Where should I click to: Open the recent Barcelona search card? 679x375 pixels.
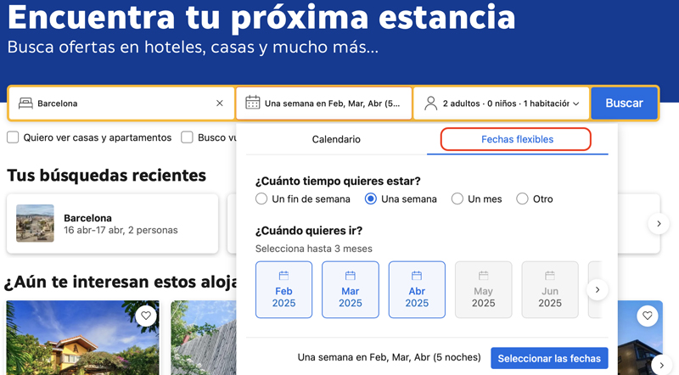click(113, 223)
